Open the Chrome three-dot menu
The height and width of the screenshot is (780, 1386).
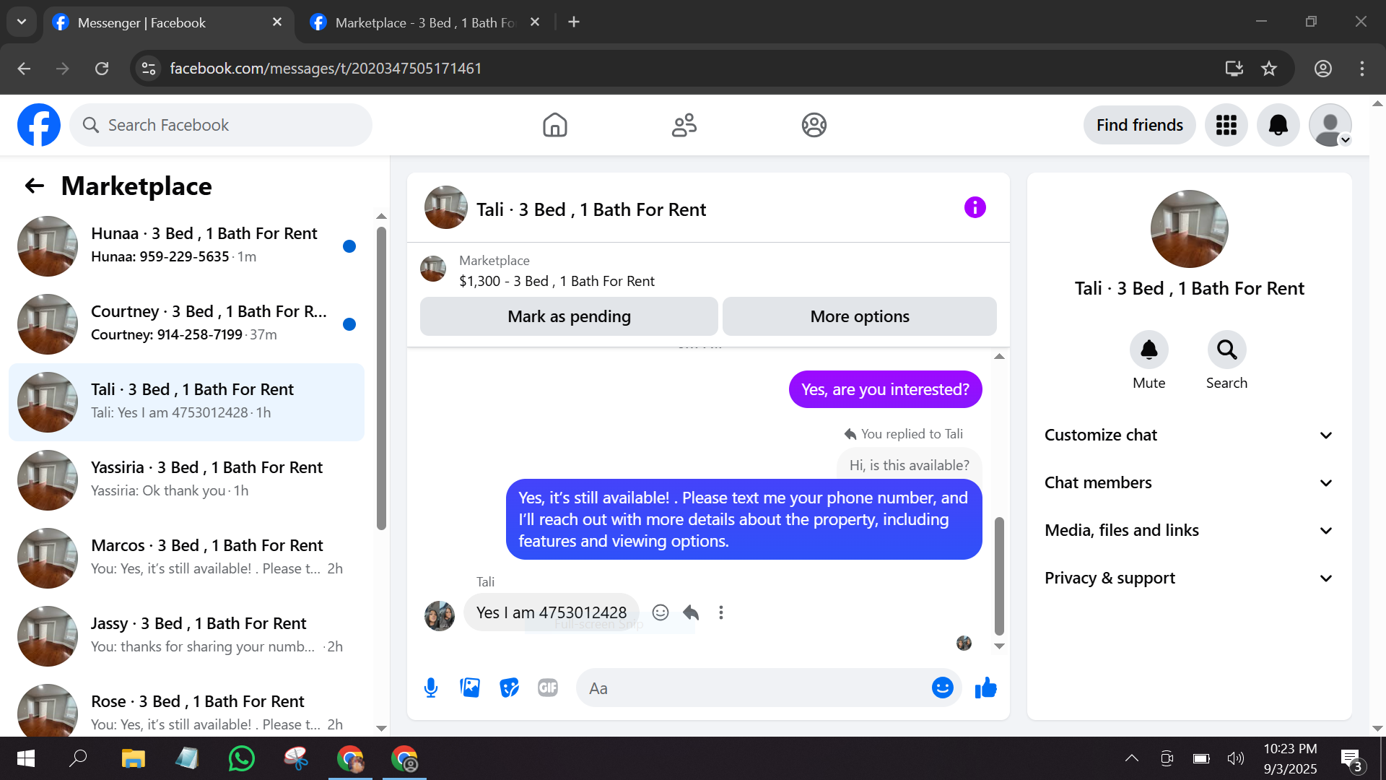pos(1362,69)
